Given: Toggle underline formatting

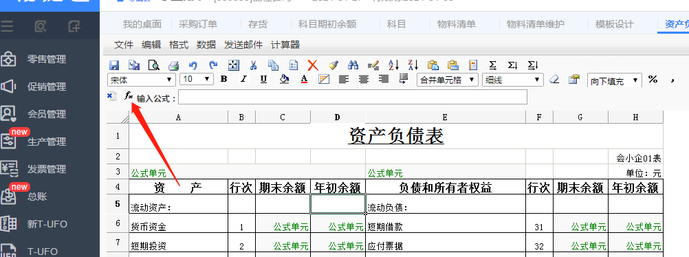Looking at the screenshot, I should pos(263,80).
